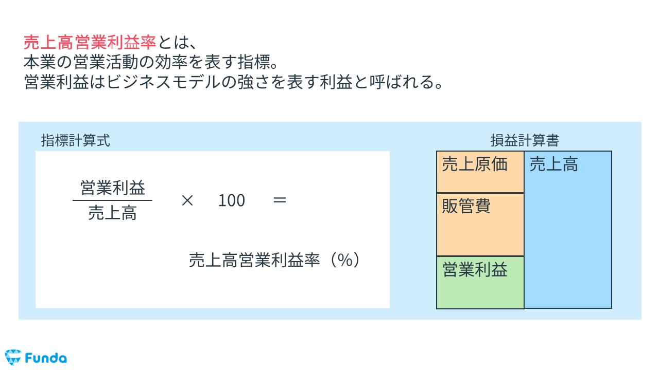Click the number 100 in formula
The width and height of the screenshot is (659, 370).
coord(232,200)
